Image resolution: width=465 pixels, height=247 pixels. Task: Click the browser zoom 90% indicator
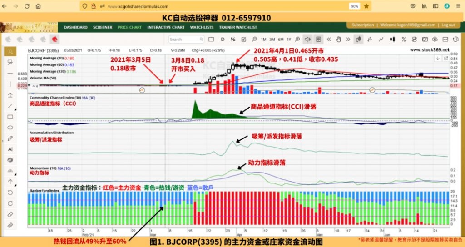click(x=354, y=6)
